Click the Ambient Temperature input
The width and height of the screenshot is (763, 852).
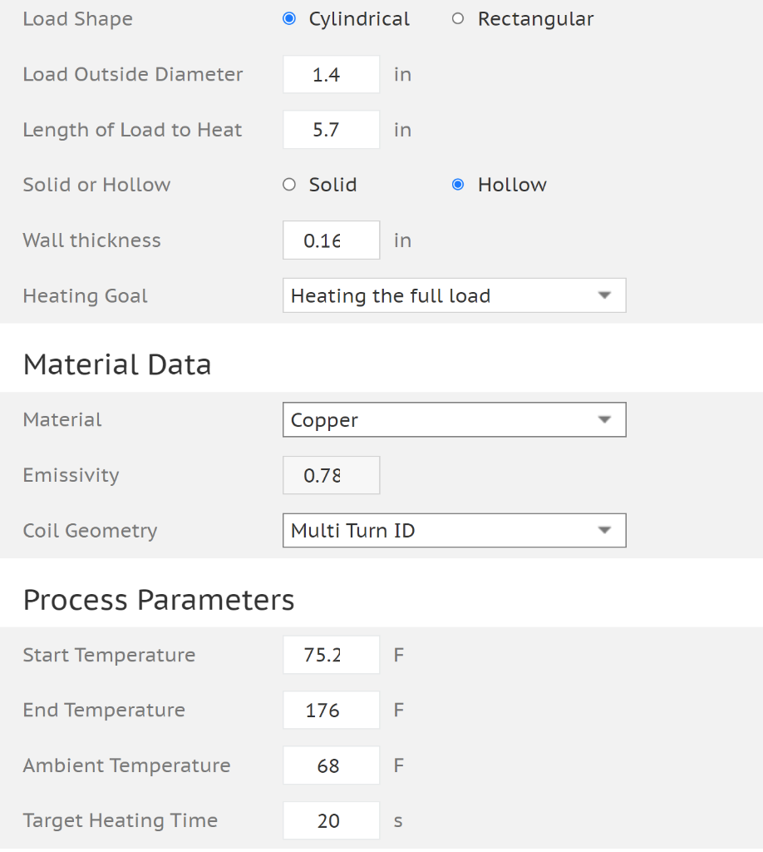331,765
